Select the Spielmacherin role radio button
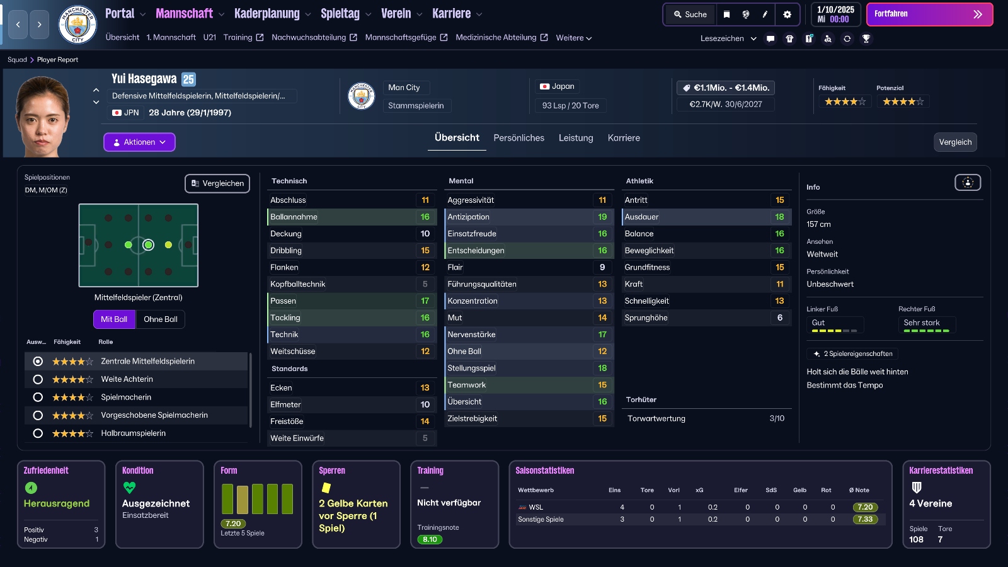This screenshot has width=1008, height=567. tap(38, 398)
